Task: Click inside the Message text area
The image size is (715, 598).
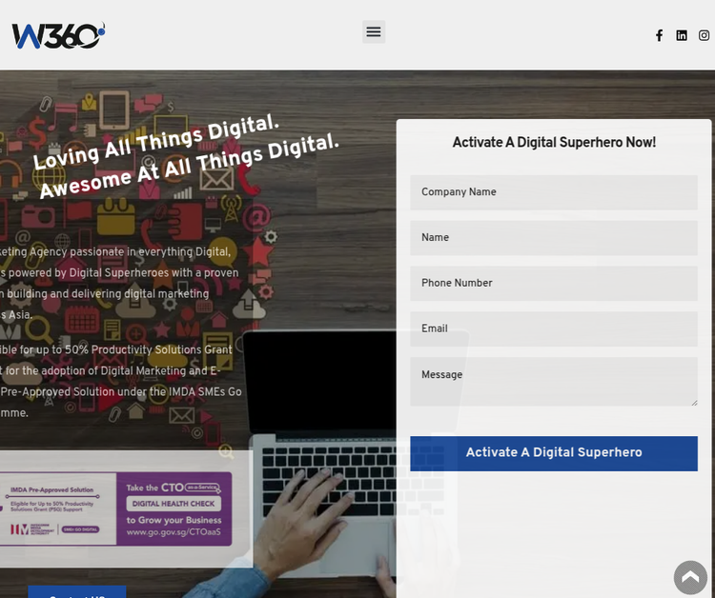Action: pos(554,381)
